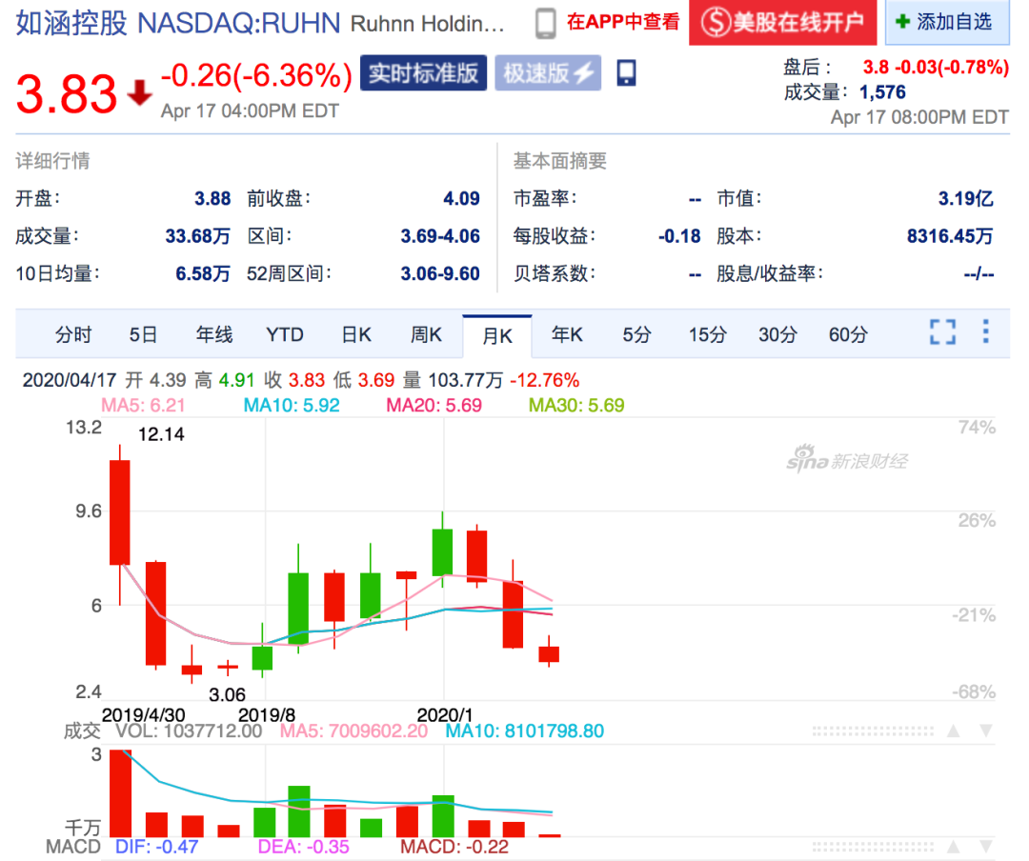1029x861 pixels.
Task: Click the Sina 新浪财经 logo on the chart
Action: [847, 459]
